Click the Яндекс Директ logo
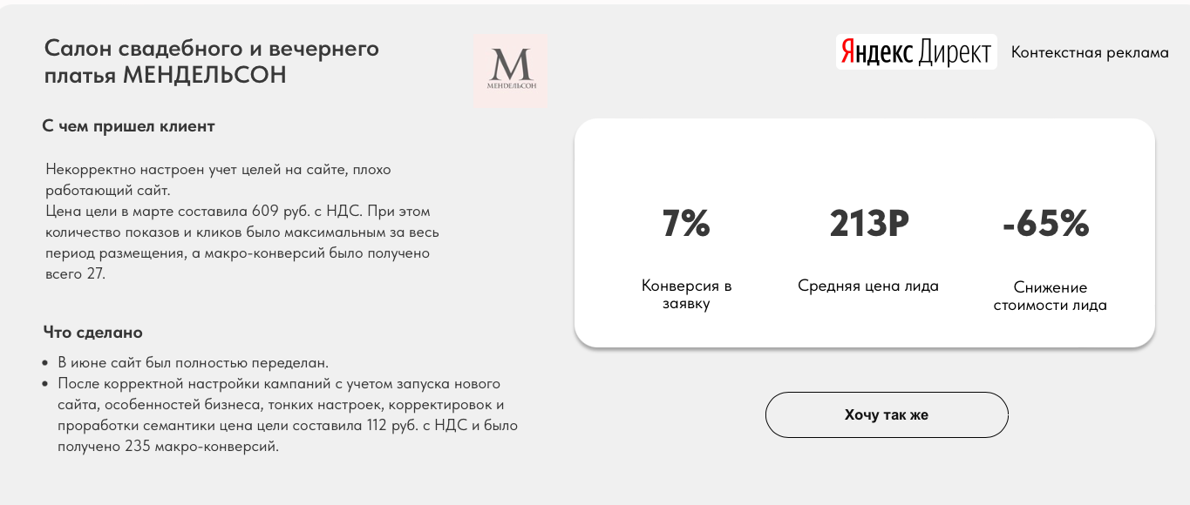1190x505 pixels. click(x=915, y=52)
